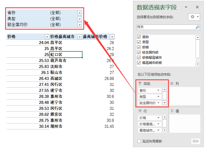Select the cell 沈阳市
Image resolution: width=209 pixels, height=149 pixels.
(66, 67)
